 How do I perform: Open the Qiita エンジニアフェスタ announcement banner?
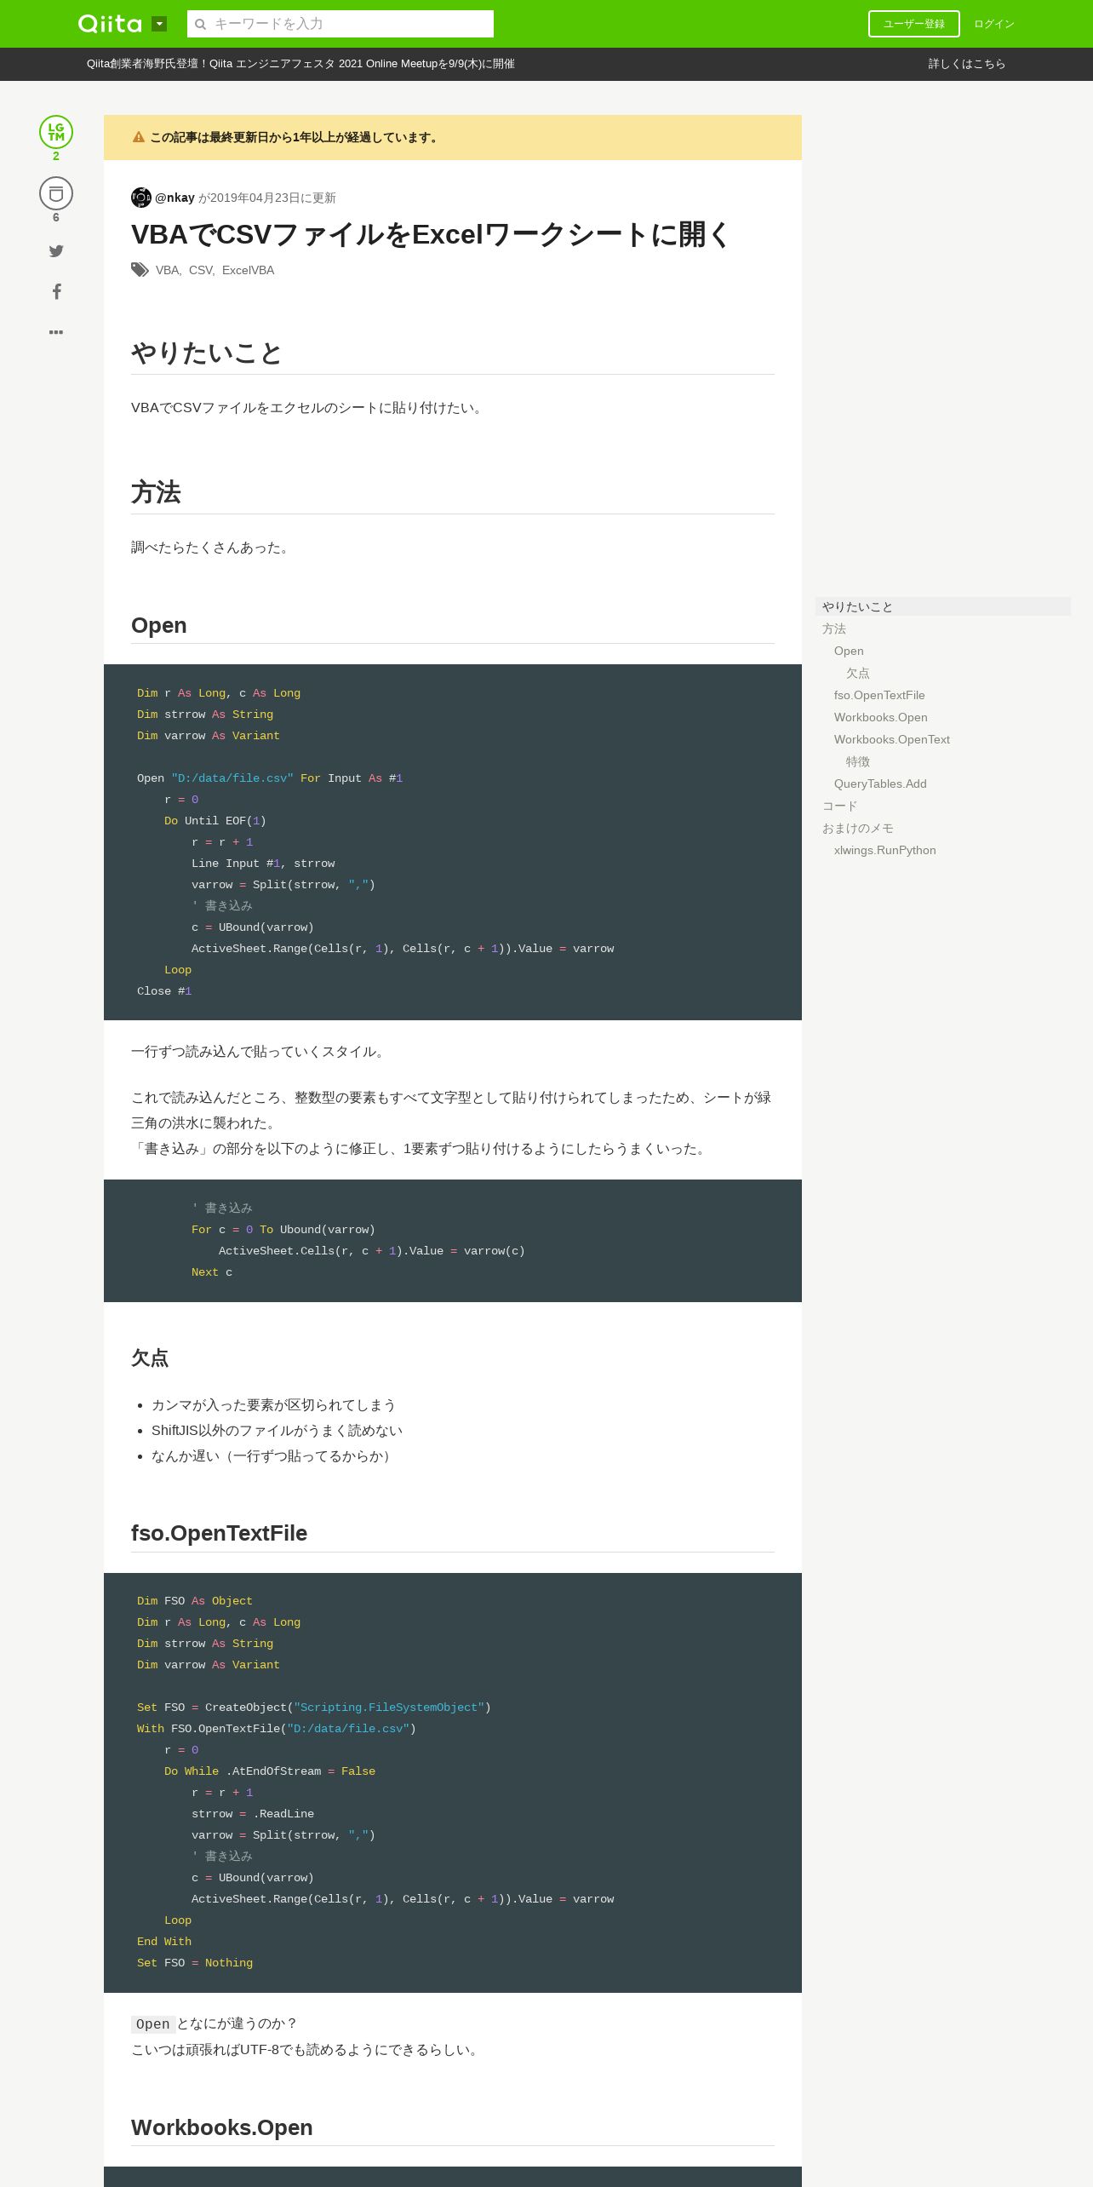300,64
